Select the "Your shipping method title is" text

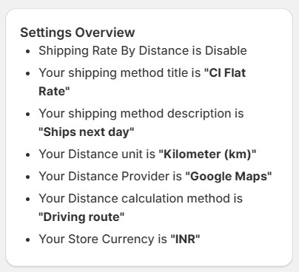point(120,73)
